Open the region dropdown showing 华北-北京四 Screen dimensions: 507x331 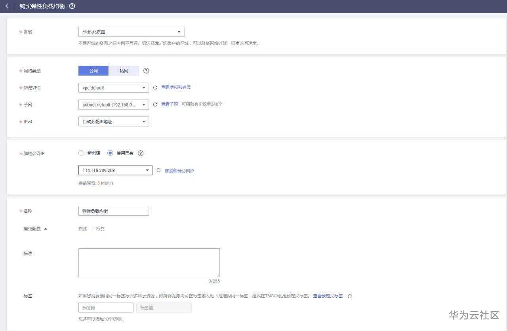point(131,32)
